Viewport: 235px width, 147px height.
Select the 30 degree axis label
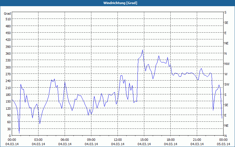[x=9, y=129]
